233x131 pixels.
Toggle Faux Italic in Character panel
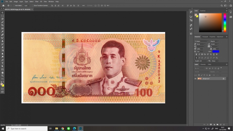(x=199, y=54)
